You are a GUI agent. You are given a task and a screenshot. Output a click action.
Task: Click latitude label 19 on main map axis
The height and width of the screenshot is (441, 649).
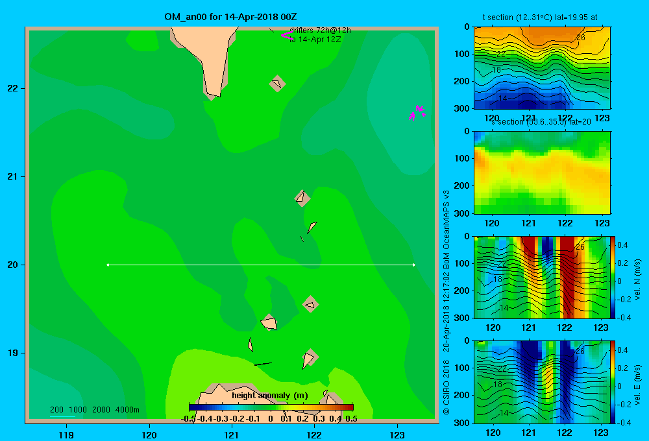tap(13, 353)
